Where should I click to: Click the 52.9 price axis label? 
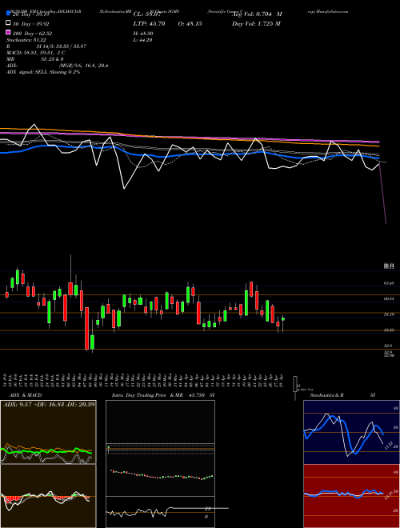click(388, 346)
